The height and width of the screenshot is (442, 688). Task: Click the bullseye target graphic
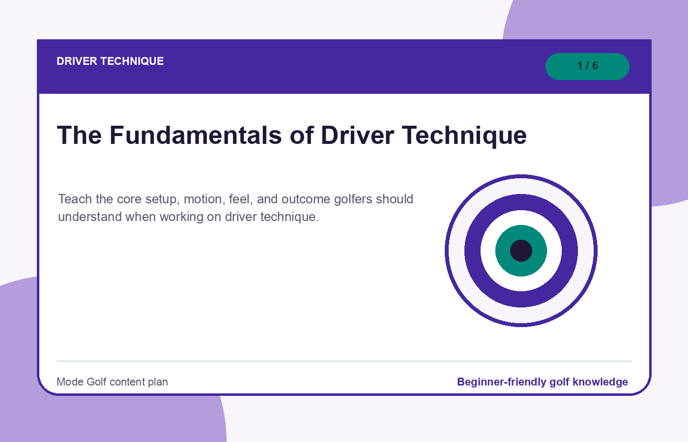[x=521, y=250]
